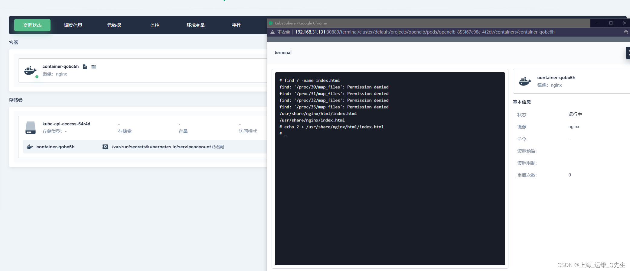This screenshot has width=630, height=271.
Task: Click the '/proc/30/map_files' permission denied line
Action: (334, 87)
